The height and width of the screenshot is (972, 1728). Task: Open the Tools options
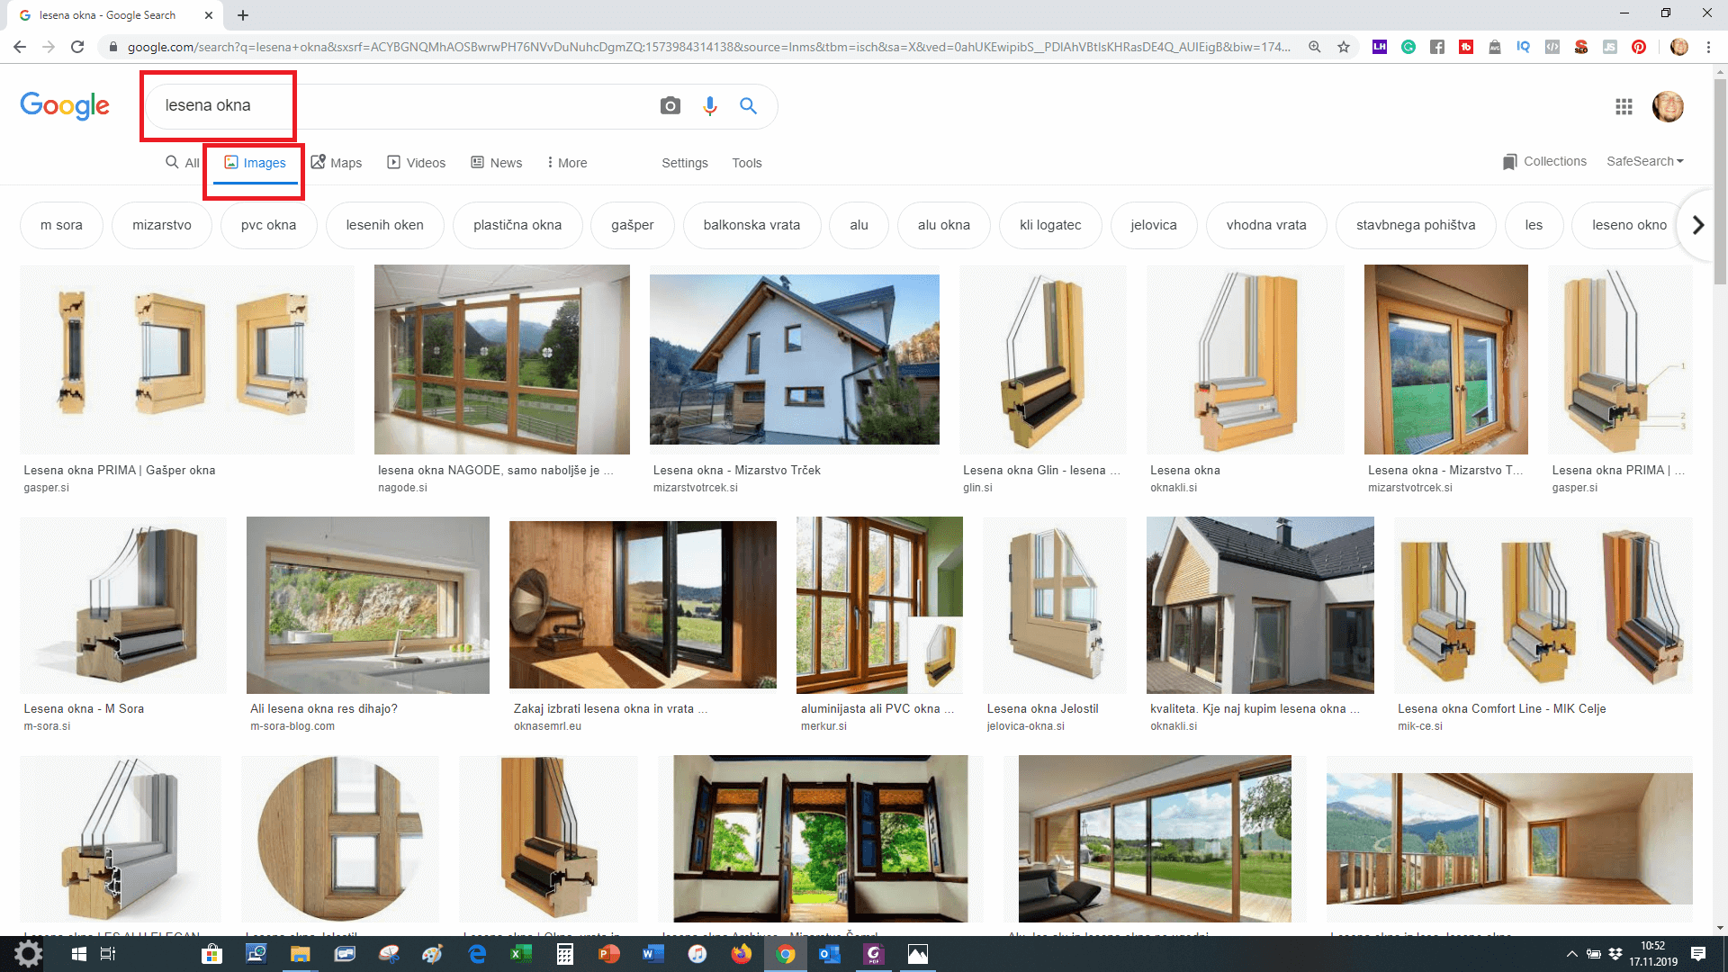point(746,163)
